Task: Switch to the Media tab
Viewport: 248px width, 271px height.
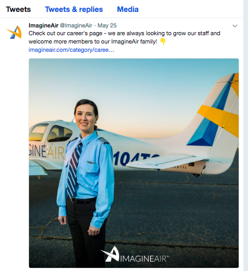Action: click(128, 9)
